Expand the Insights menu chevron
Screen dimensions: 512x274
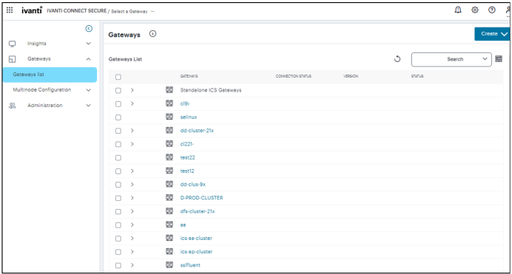click(89, 44)
